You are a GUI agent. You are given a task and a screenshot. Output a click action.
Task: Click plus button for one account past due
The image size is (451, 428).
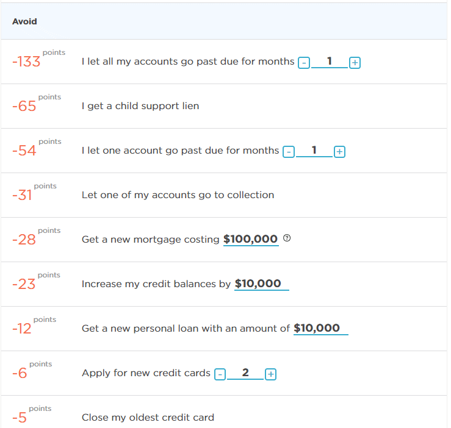pyautogui.click(x=340, y=152)
